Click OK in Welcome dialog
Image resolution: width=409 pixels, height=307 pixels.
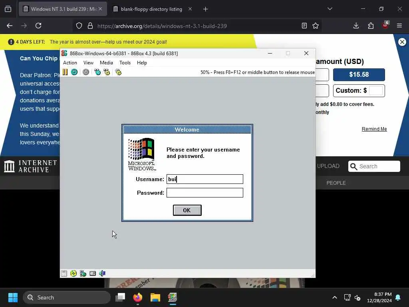point(187,210)
